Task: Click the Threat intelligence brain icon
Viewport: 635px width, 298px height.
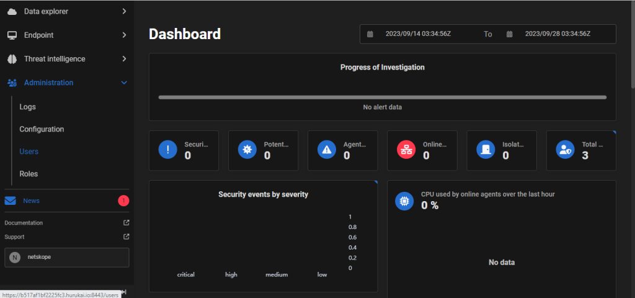Action: [12, 59]
